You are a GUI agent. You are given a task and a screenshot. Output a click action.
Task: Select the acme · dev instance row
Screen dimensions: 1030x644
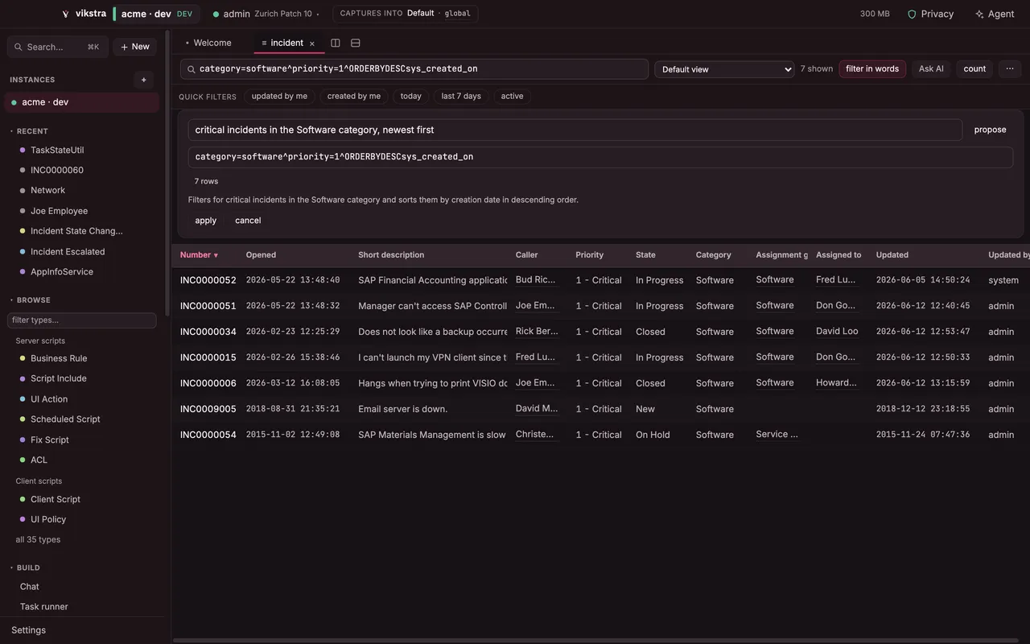81,102
